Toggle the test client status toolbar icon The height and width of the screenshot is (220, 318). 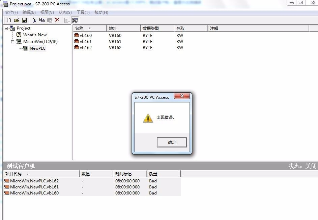point(75,20)
